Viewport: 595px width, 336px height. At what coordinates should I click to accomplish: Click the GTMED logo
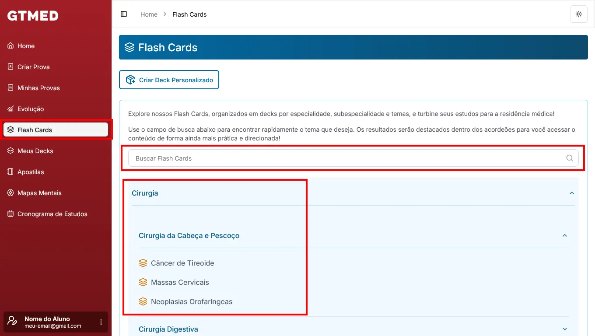tap(33, 16)
